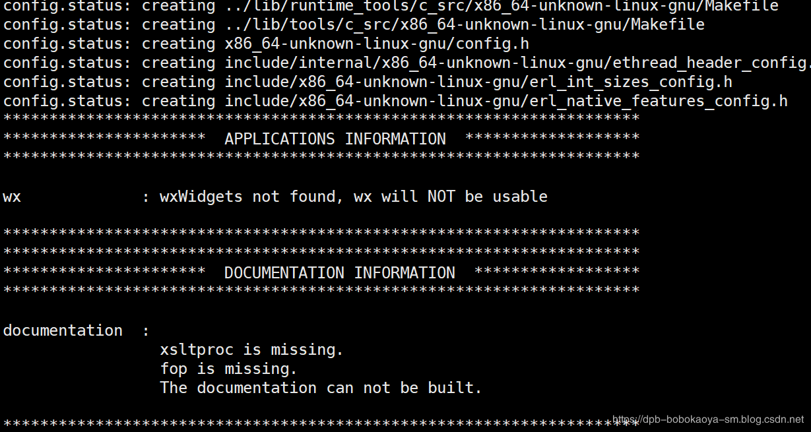The height and width of the screenshot is (432, 811).
Task: Click the DOCUMENTATION INFORMATION heading text
Action: pos(340,273)
